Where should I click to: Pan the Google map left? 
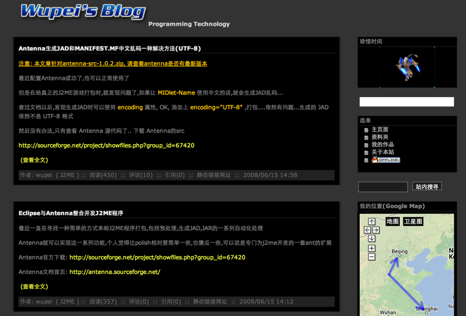coord(367,230)
